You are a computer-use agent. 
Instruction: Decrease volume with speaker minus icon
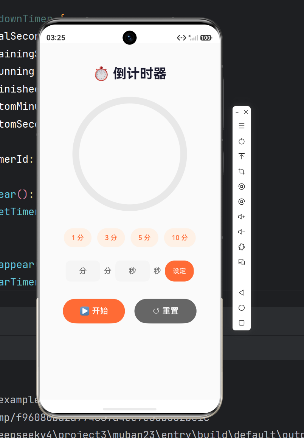click(242, 231)
